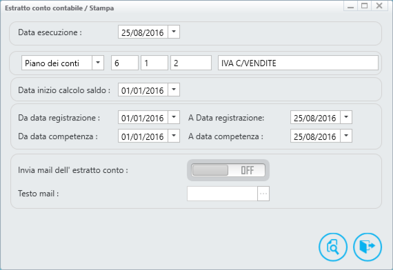Click A Data registrazione date value
Screen dimensions: 393x270
click(315, 118)
